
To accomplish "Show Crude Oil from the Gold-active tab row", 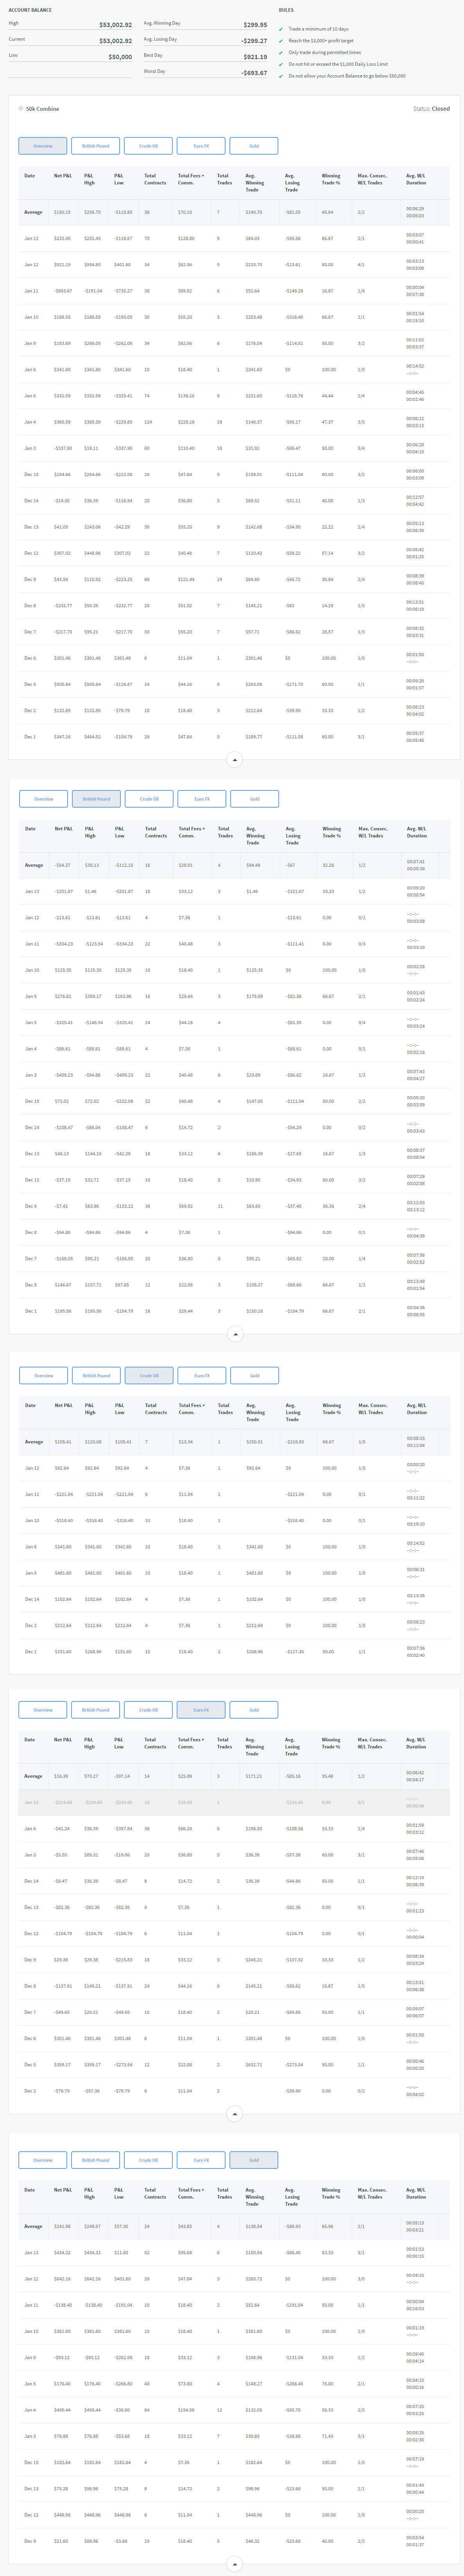I will pos(149,2159).
